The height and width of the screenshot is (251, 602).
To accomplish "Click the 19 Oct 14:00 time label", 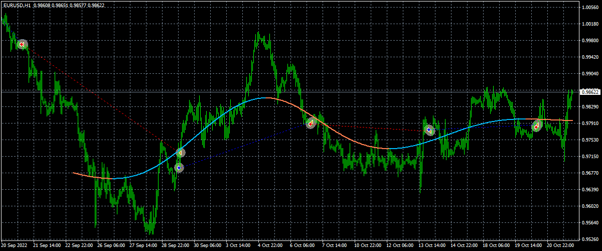I will pyautogui.click(x=529, y=246).
